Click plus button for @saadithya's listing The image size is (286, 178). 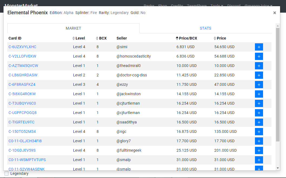pos(259,122)
